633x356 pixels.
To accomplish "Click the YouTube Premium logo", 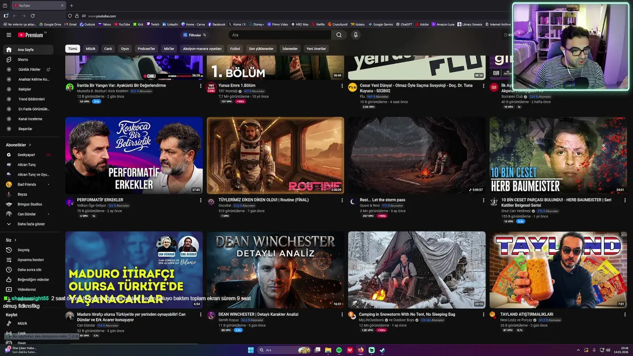I will (x=32, y=35).
